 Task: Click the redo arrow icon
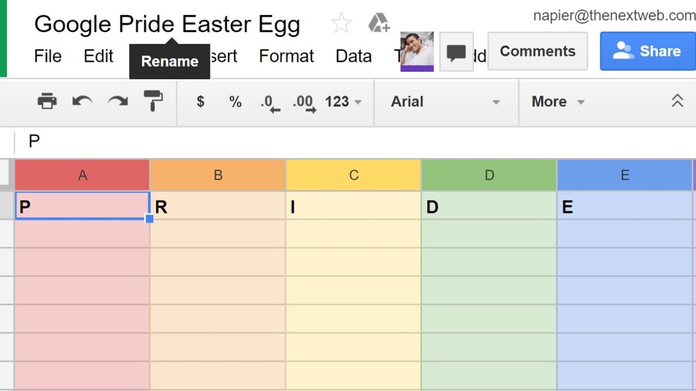click(117, 101)
